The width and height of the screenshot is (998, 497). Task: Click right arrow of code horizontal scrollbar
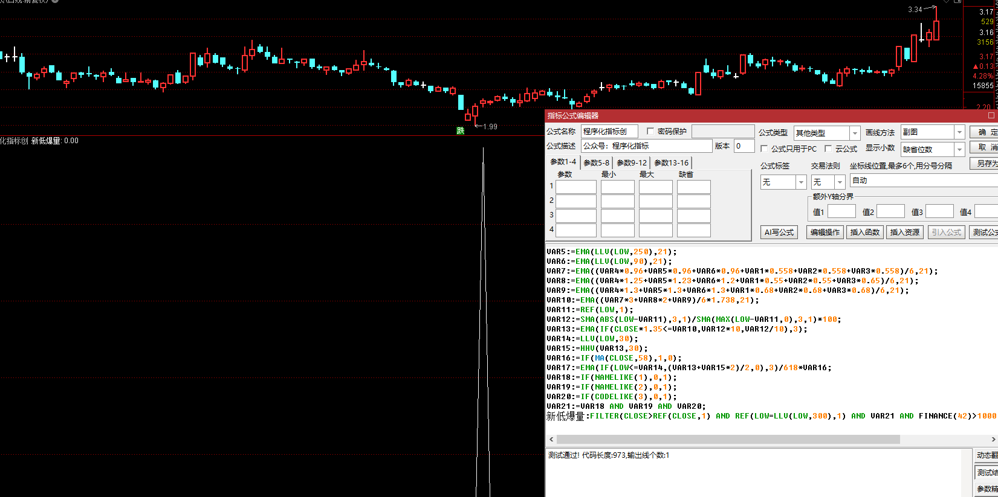click(x=993, y=440)
